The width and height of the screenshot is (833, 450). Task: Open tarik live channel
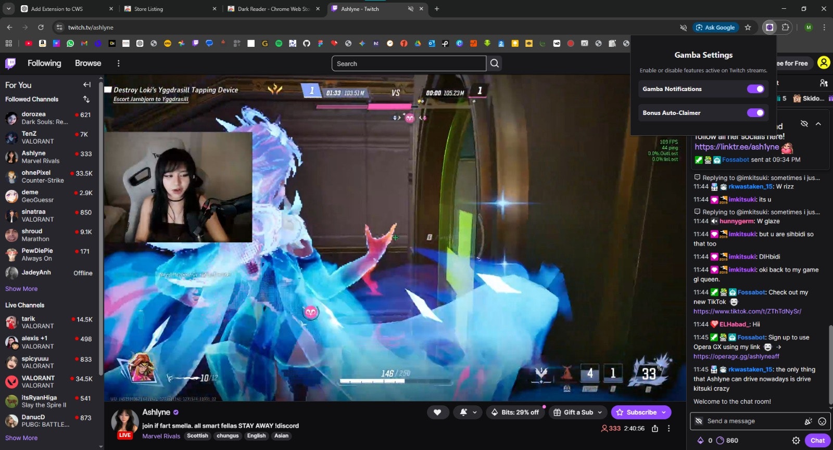pos(48,323)
